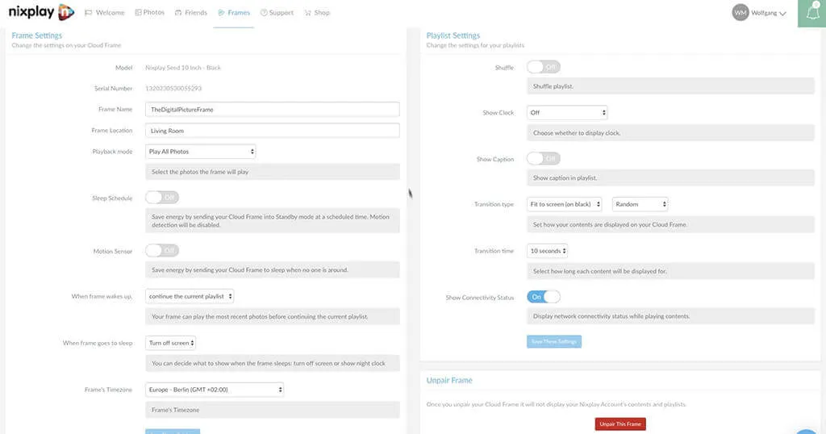Expand the Wolfgang account dropdown

768,13
